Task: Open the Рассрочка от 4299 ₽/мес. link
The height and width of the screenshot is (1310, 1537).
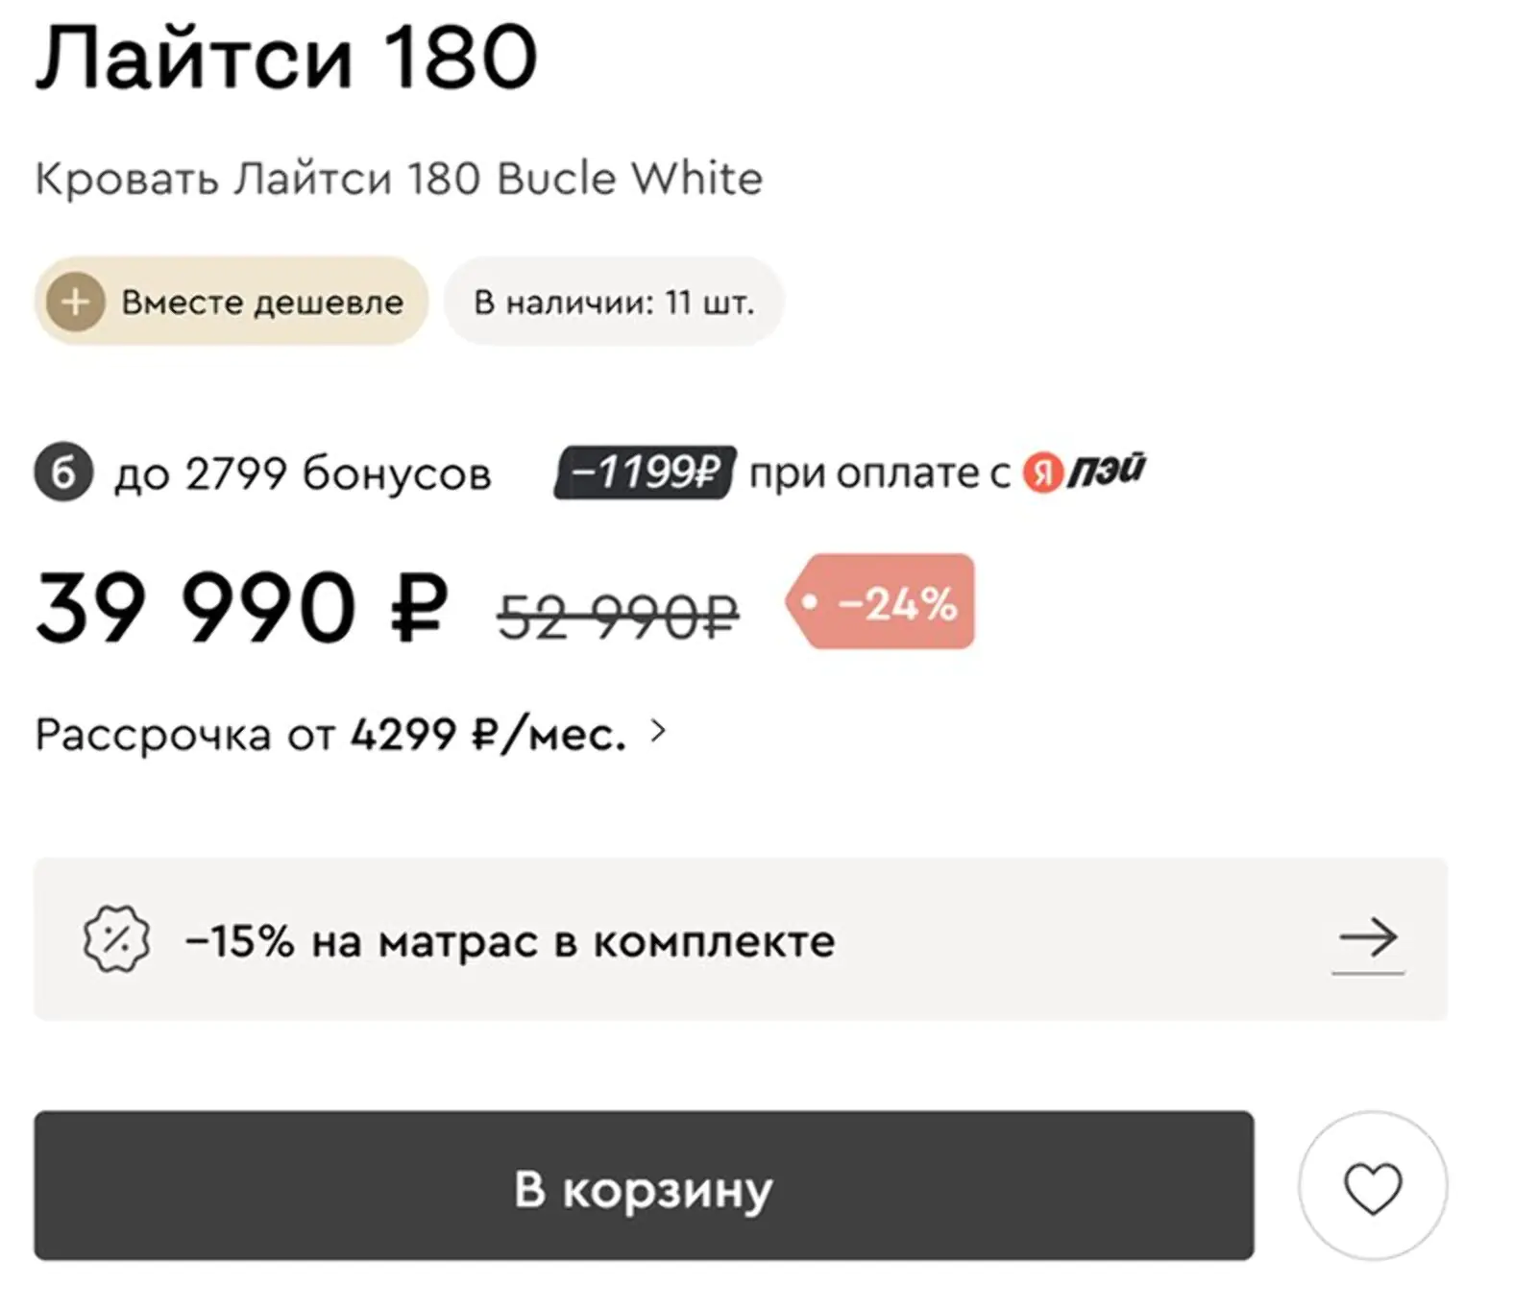Action: tap(329, 735)
